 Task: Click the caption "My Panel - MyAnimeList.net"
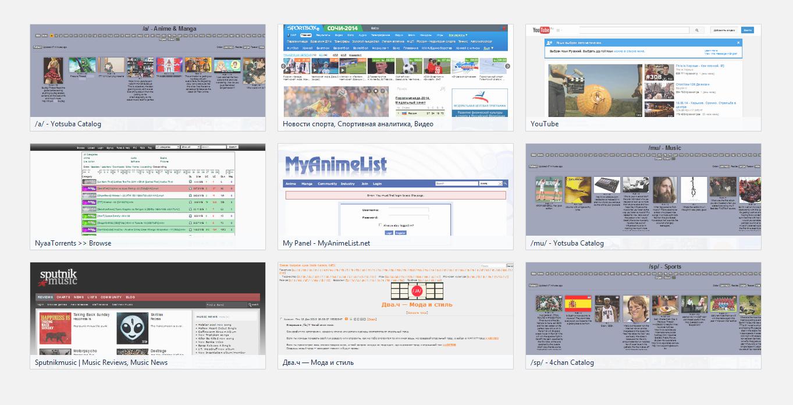326,243
